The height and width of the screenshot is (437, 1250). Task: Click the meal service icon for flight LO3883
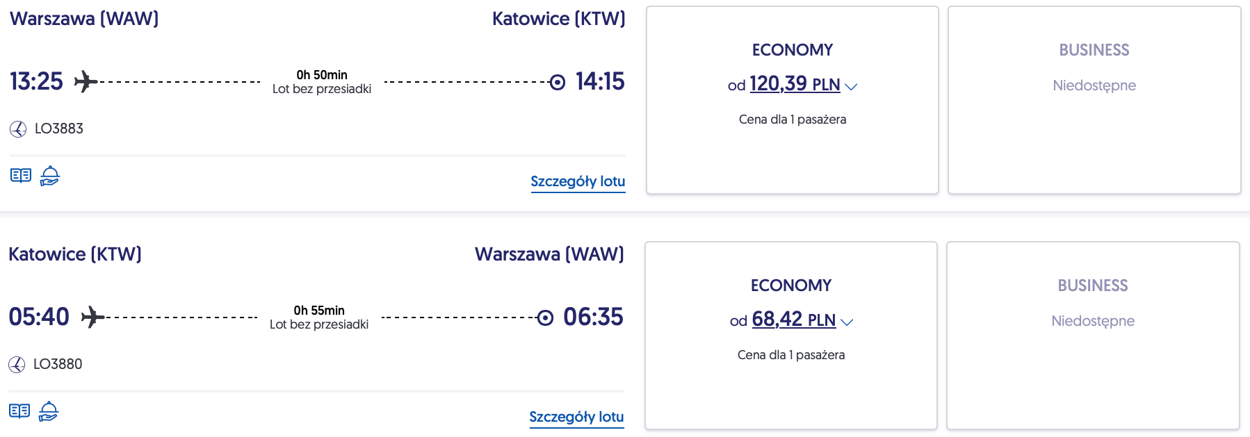point(50,176)
